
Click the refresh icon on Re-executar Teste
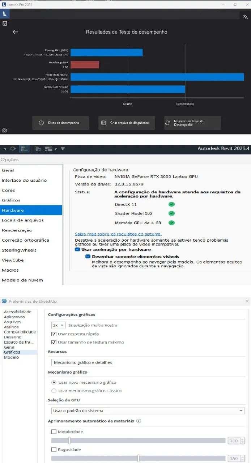pyautogui.click(x=167, y=123)
